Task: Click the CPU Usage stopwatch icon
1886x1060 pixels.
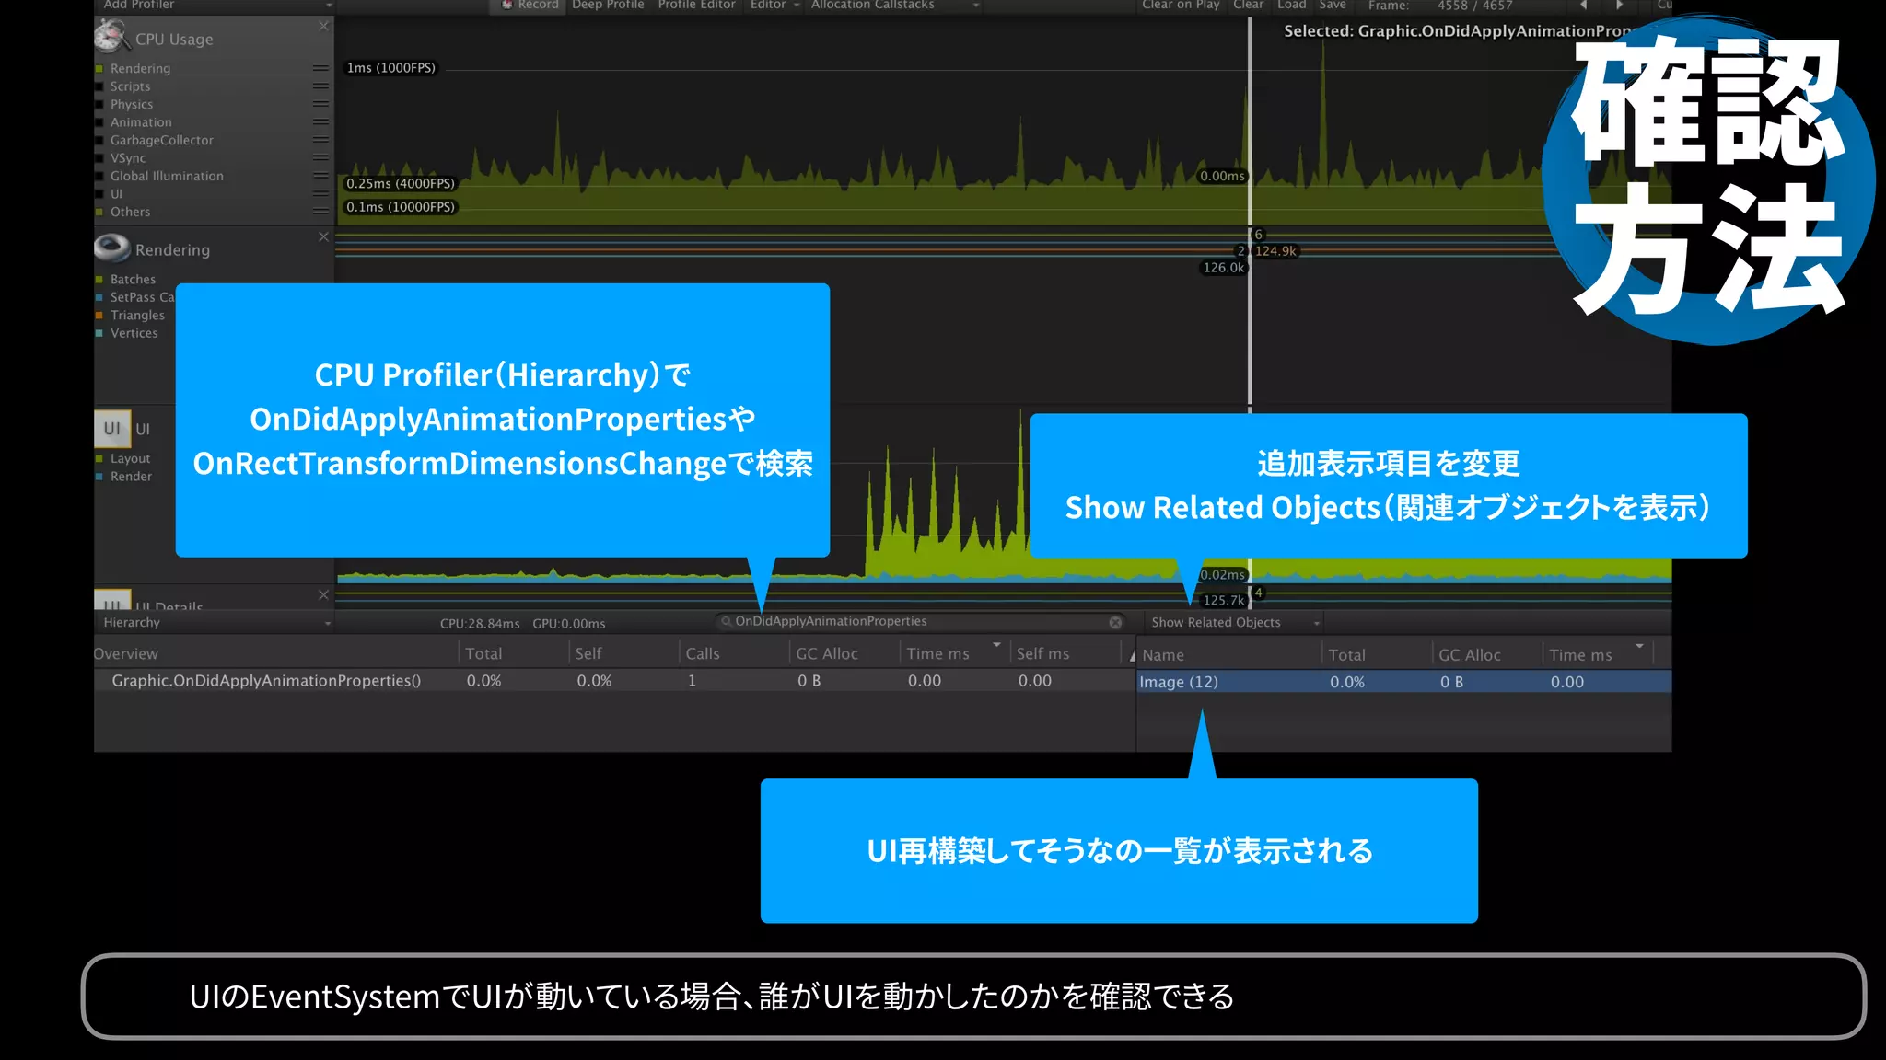Action: coord(111,38)
